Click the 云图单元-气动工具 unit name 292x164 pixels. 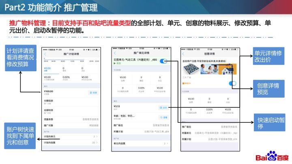(x=135, y=60)
